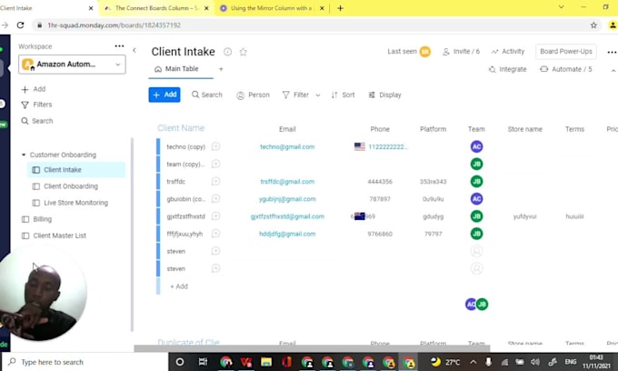
Task: Open conversation bubble for team (copy) row
Action: pos(215,164)
